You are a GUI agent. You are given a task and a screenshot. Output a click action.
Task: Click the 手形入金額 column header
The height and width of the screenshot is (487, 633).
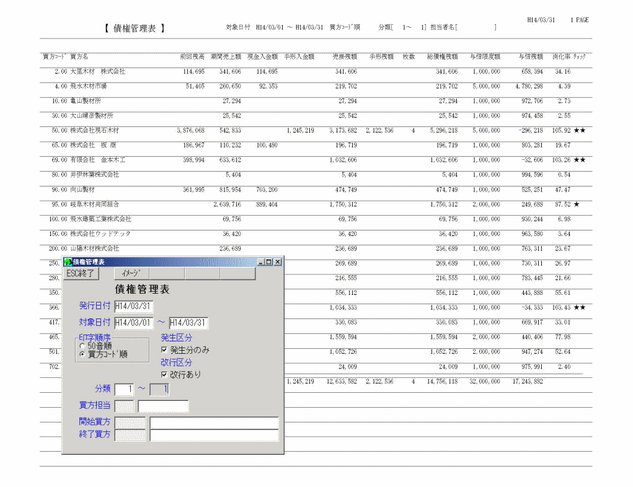(299, 57)
